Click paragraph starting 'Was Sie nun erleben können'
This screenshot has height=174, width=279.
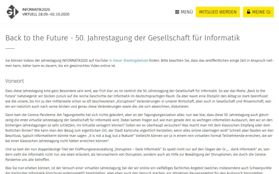139,170
